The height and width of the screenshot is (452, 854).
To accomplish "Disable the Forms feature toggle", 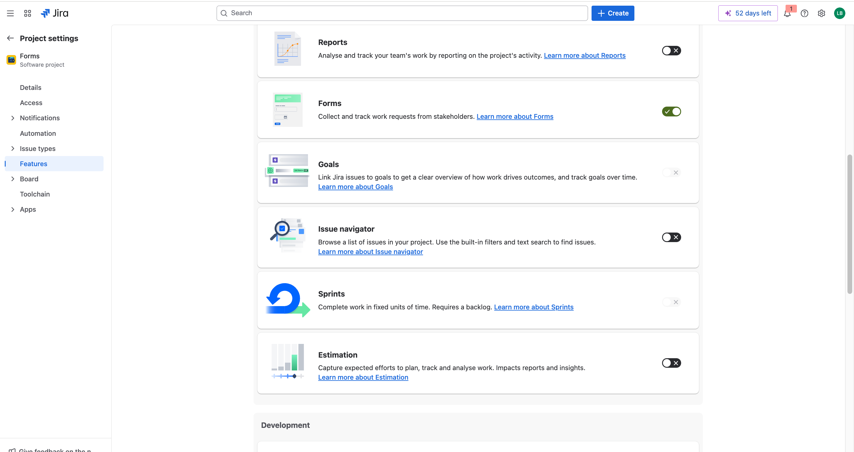I will tap(671, 111).
